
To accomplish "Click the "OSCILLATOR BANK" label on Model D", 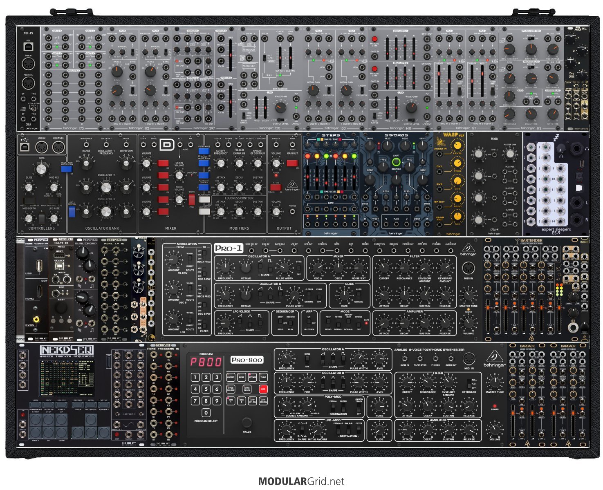I will point(102,228).
